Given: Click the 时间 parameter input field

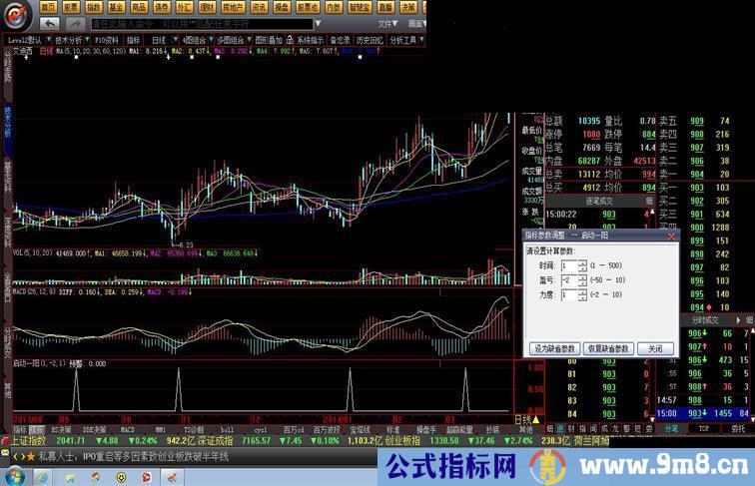Looking at the screenshot, I should click(568, 265).
